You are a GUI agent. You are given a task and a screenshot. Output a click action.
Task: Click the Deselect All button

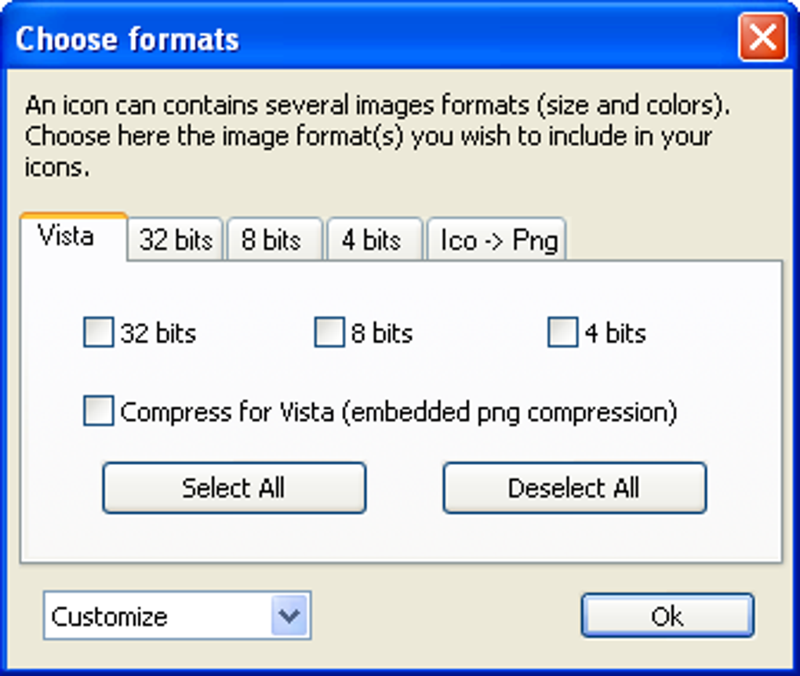pyautogui.click(x=574, y=488)
